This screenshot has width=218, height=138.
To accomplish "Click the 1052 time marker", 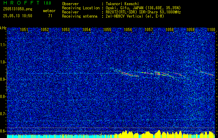I will [x=45, y=30].
